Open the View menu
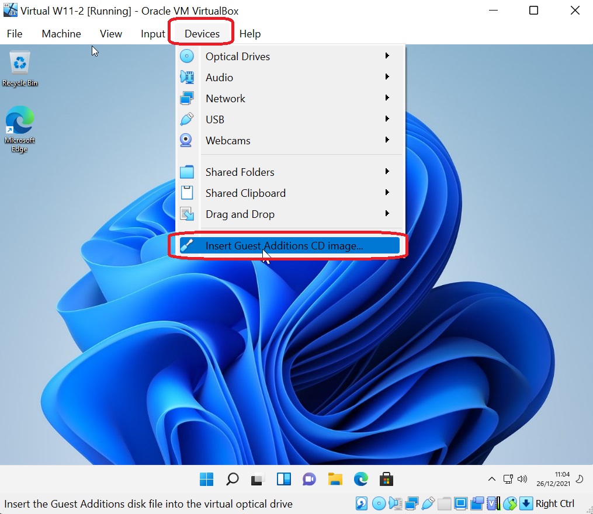 (111, 34)
